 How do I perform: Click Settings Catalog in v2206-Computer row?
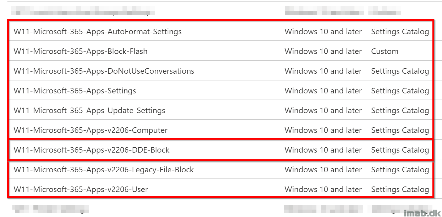400,130
